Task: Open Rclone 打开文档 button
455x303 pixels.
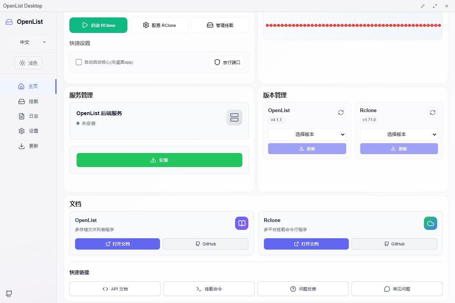Action: pyautogui.click(x=306, y=244)
